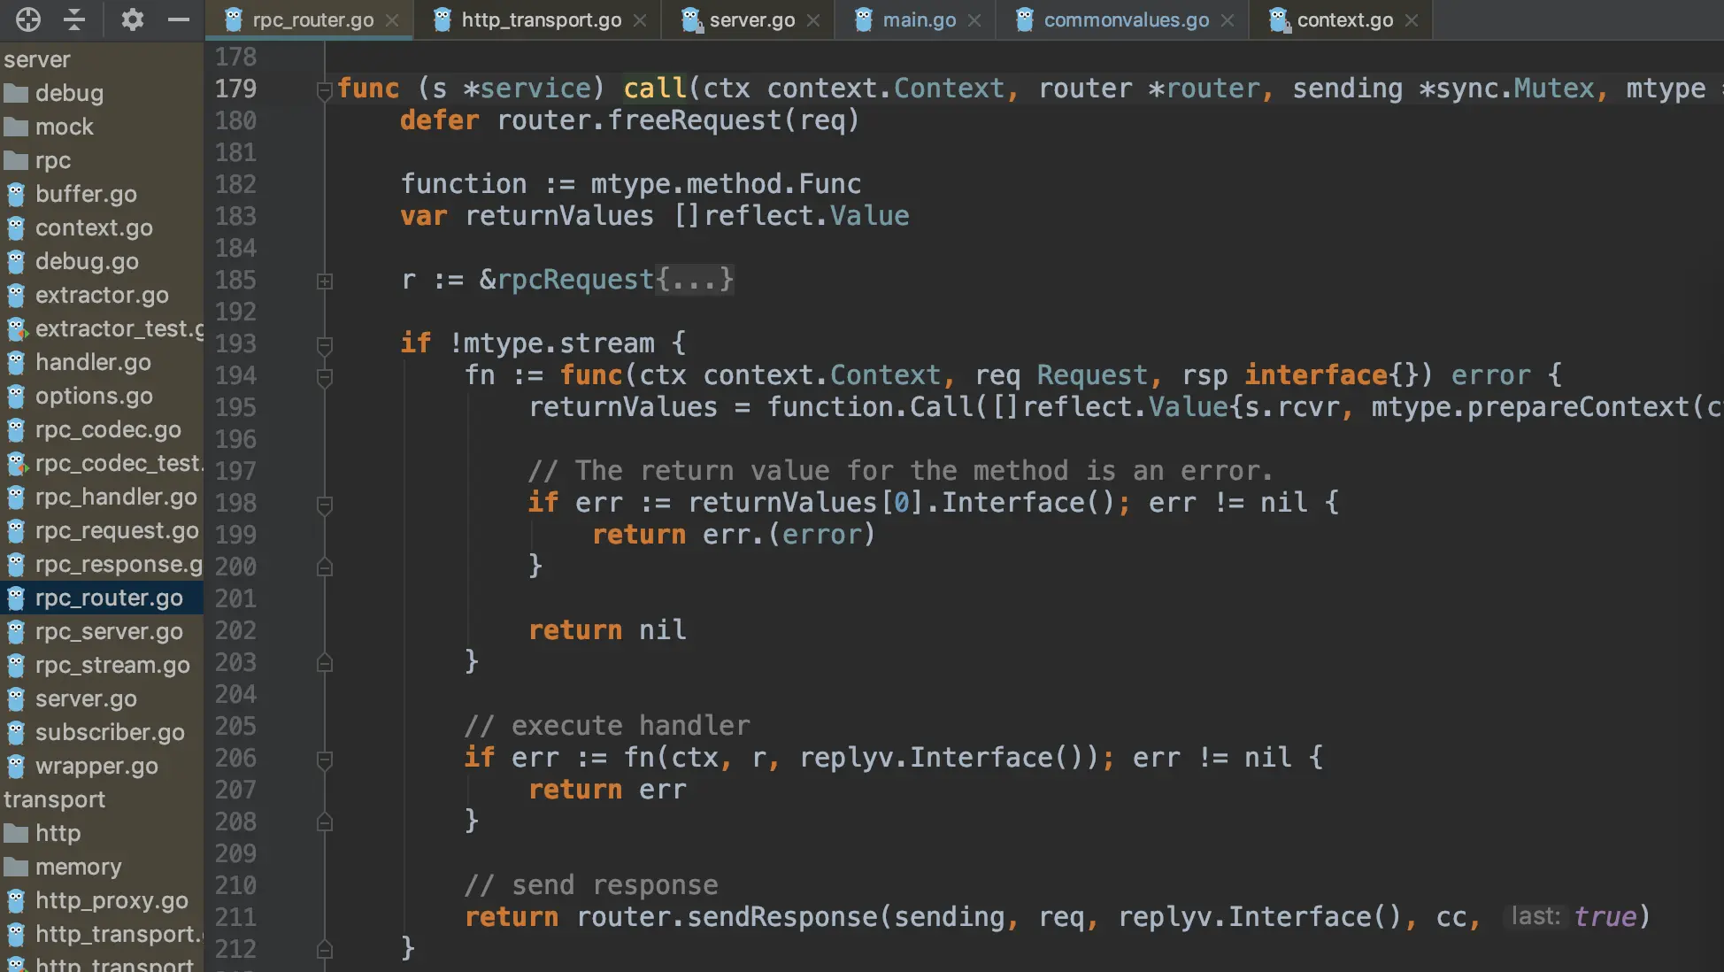Image resolution: width=1724 pixels, height=972 pixels.
Task: Toggle fold marker at line 206
Action: pos(325,759)
